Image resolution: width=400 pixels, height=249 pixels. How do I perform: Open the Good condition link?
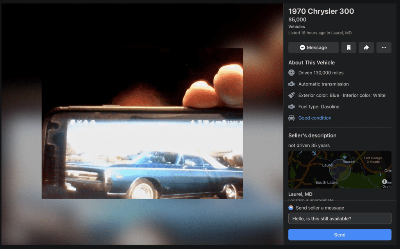(x=314, y=118)
